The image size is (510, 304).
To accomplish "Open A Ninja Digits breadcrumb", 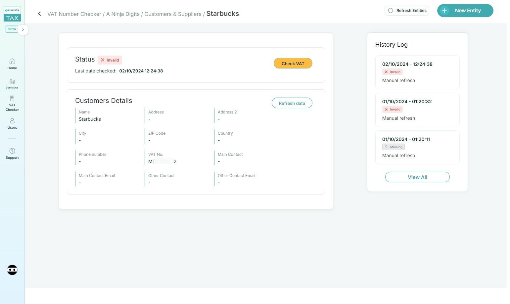I will 123,14.
